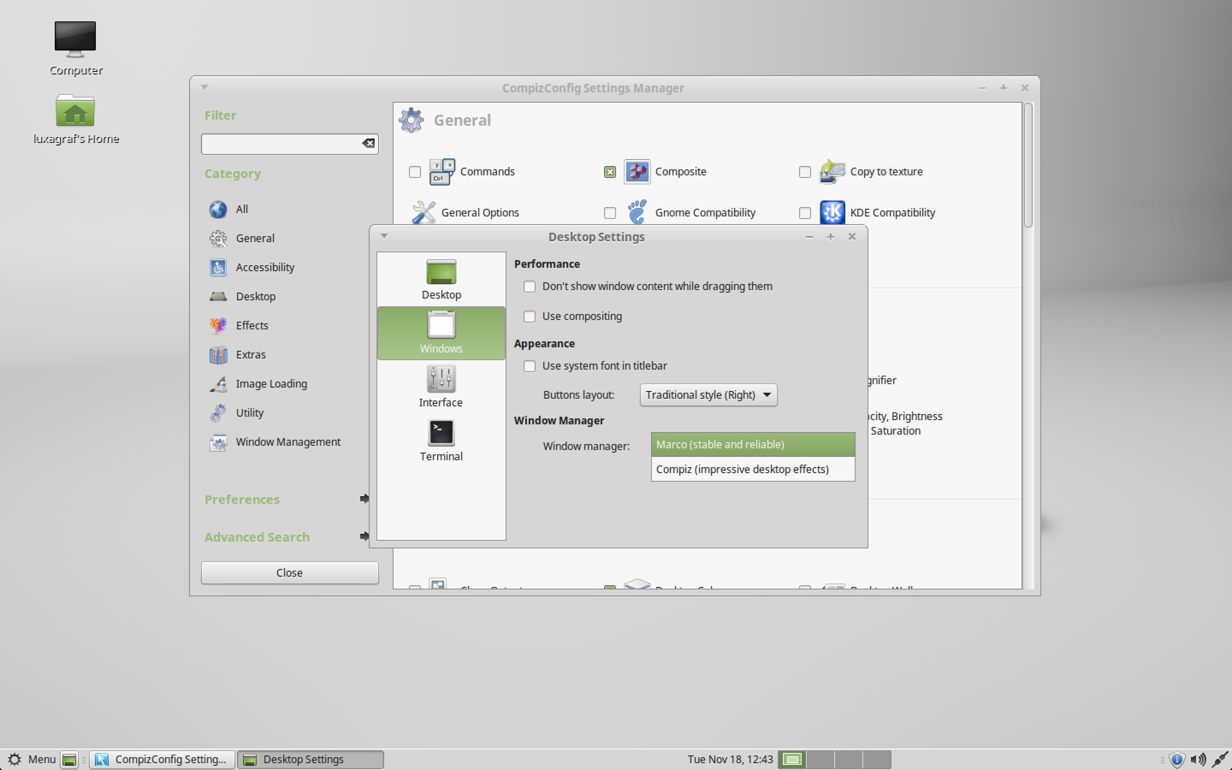Image resolution: width=1232 pixels, height=770 pixels.
Task: Open the General Options wrench icon
Action: coord(423,212)
